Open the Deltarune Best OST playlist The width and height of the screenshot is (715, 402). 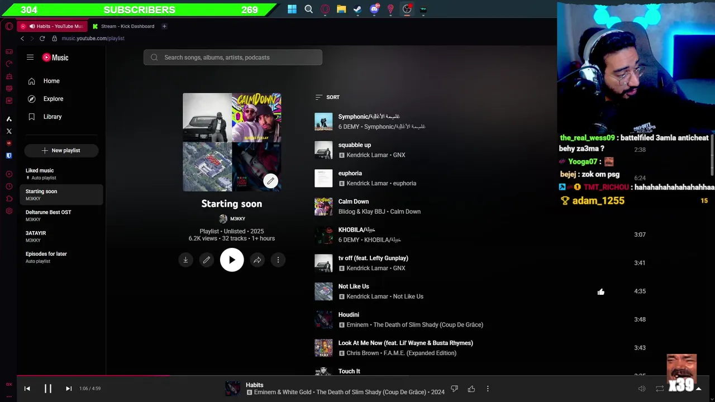tap(61, 216)
